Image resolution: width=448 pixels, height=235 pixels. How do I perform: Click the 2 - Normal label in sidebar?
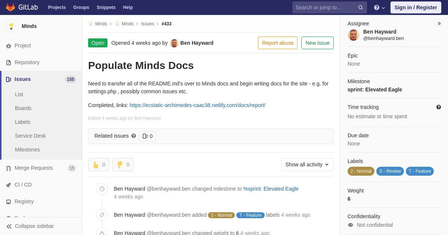tap(361, 171)
